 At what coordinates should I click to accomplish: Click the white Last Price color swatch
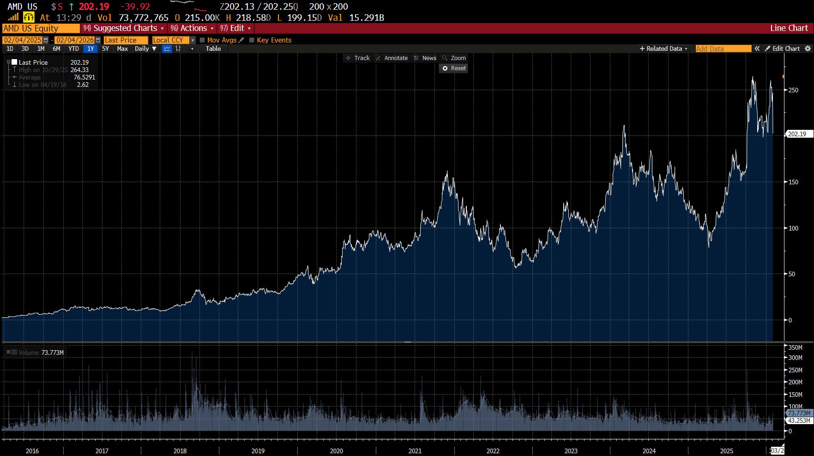[15, 62]
